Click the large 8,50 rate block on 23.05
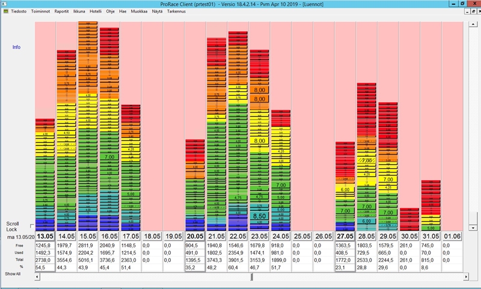The height and width of the screenshot is (289, 481). click(x=259, y=216)
